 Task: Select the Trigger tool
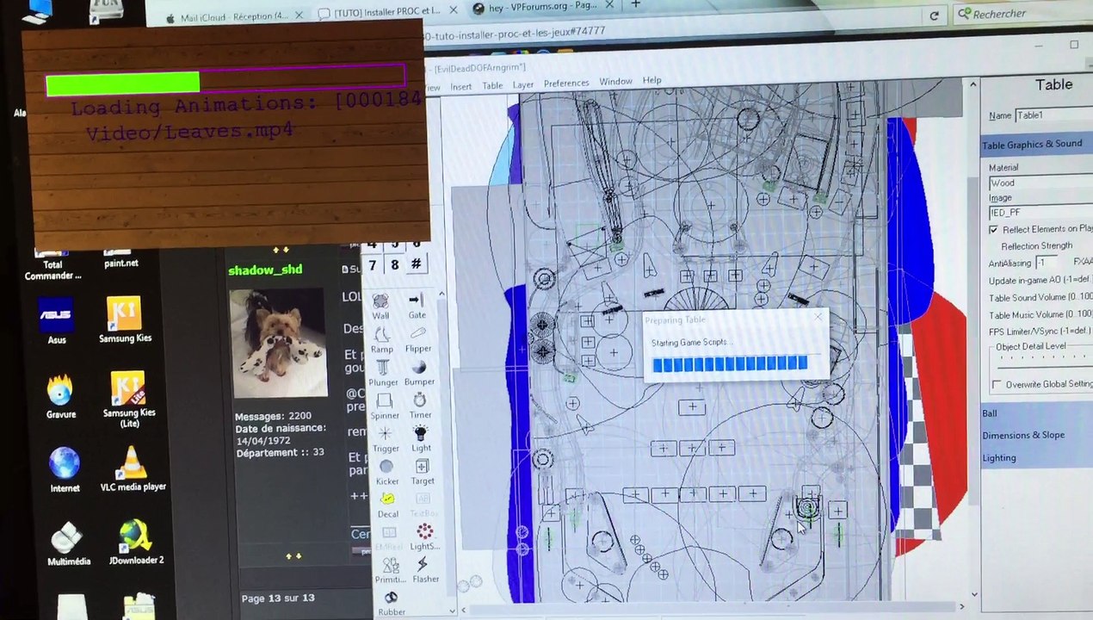tap(386, 439)
